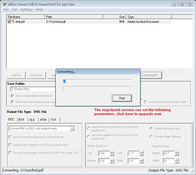Click the app icon in the title bar

4,4
